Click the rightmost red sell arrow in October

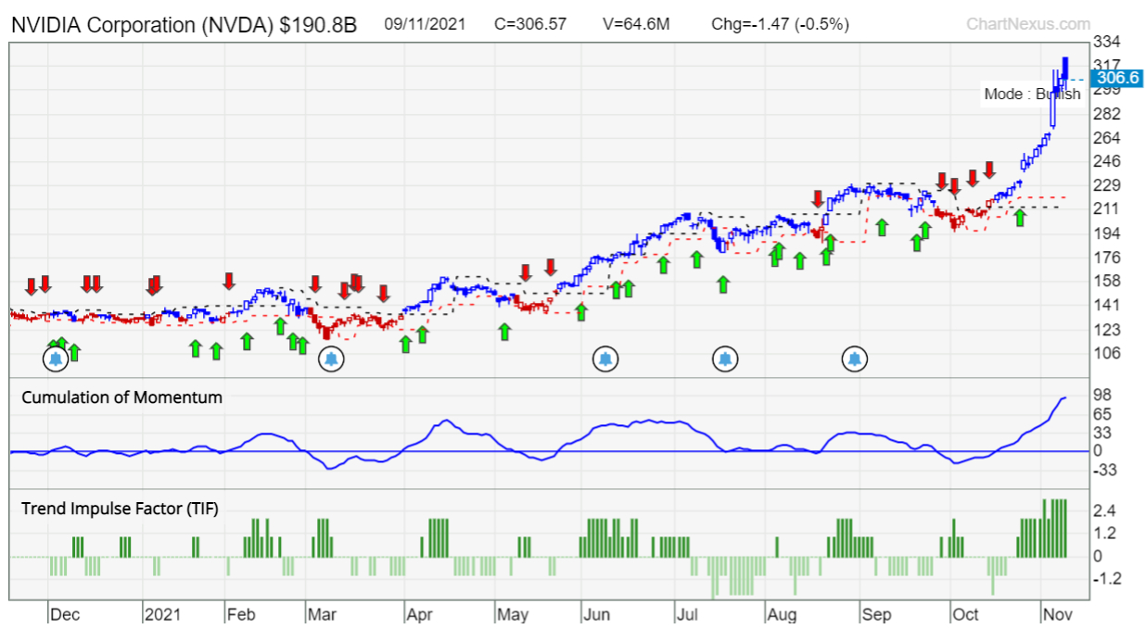(989, 170)
